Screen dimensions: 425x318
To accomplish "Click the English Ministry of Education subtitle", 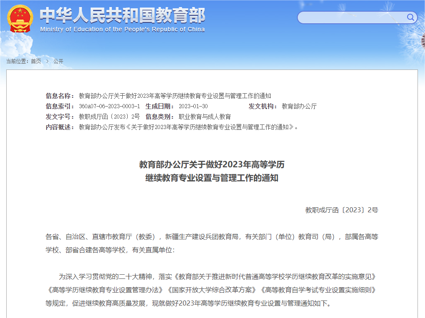I will coord(122,30).
